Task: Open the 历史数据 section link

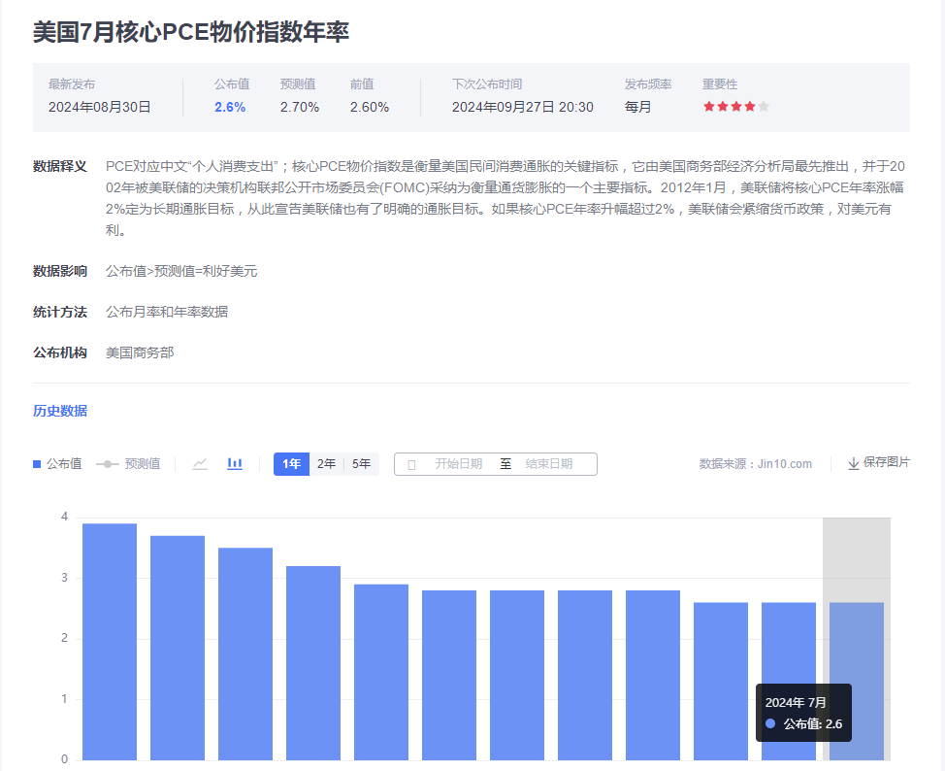Action: click(60, 411)
